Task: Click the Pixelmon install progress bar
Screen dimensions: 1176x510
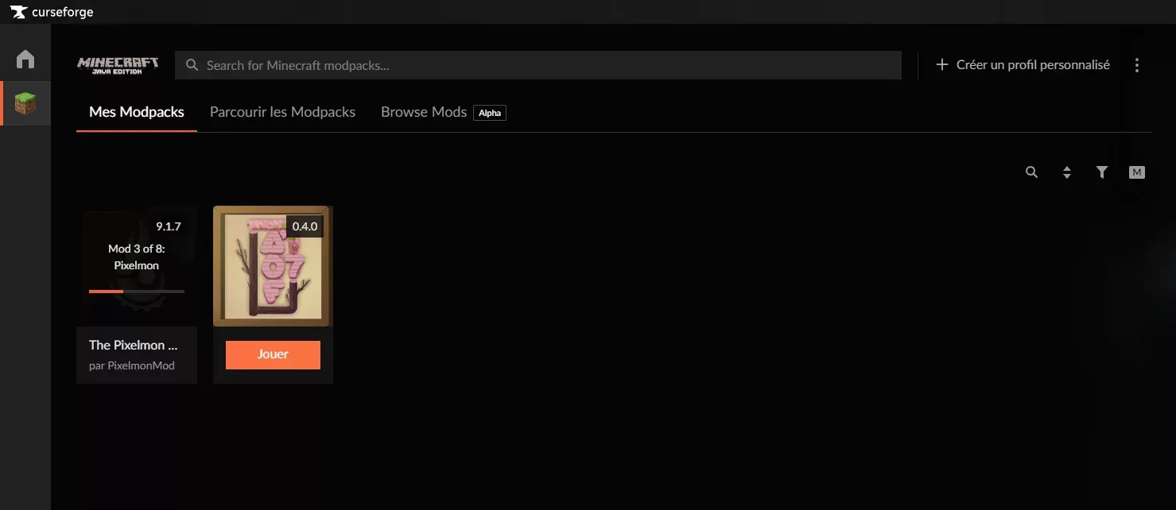Action: pyautogui.click(x=137, y=292)
